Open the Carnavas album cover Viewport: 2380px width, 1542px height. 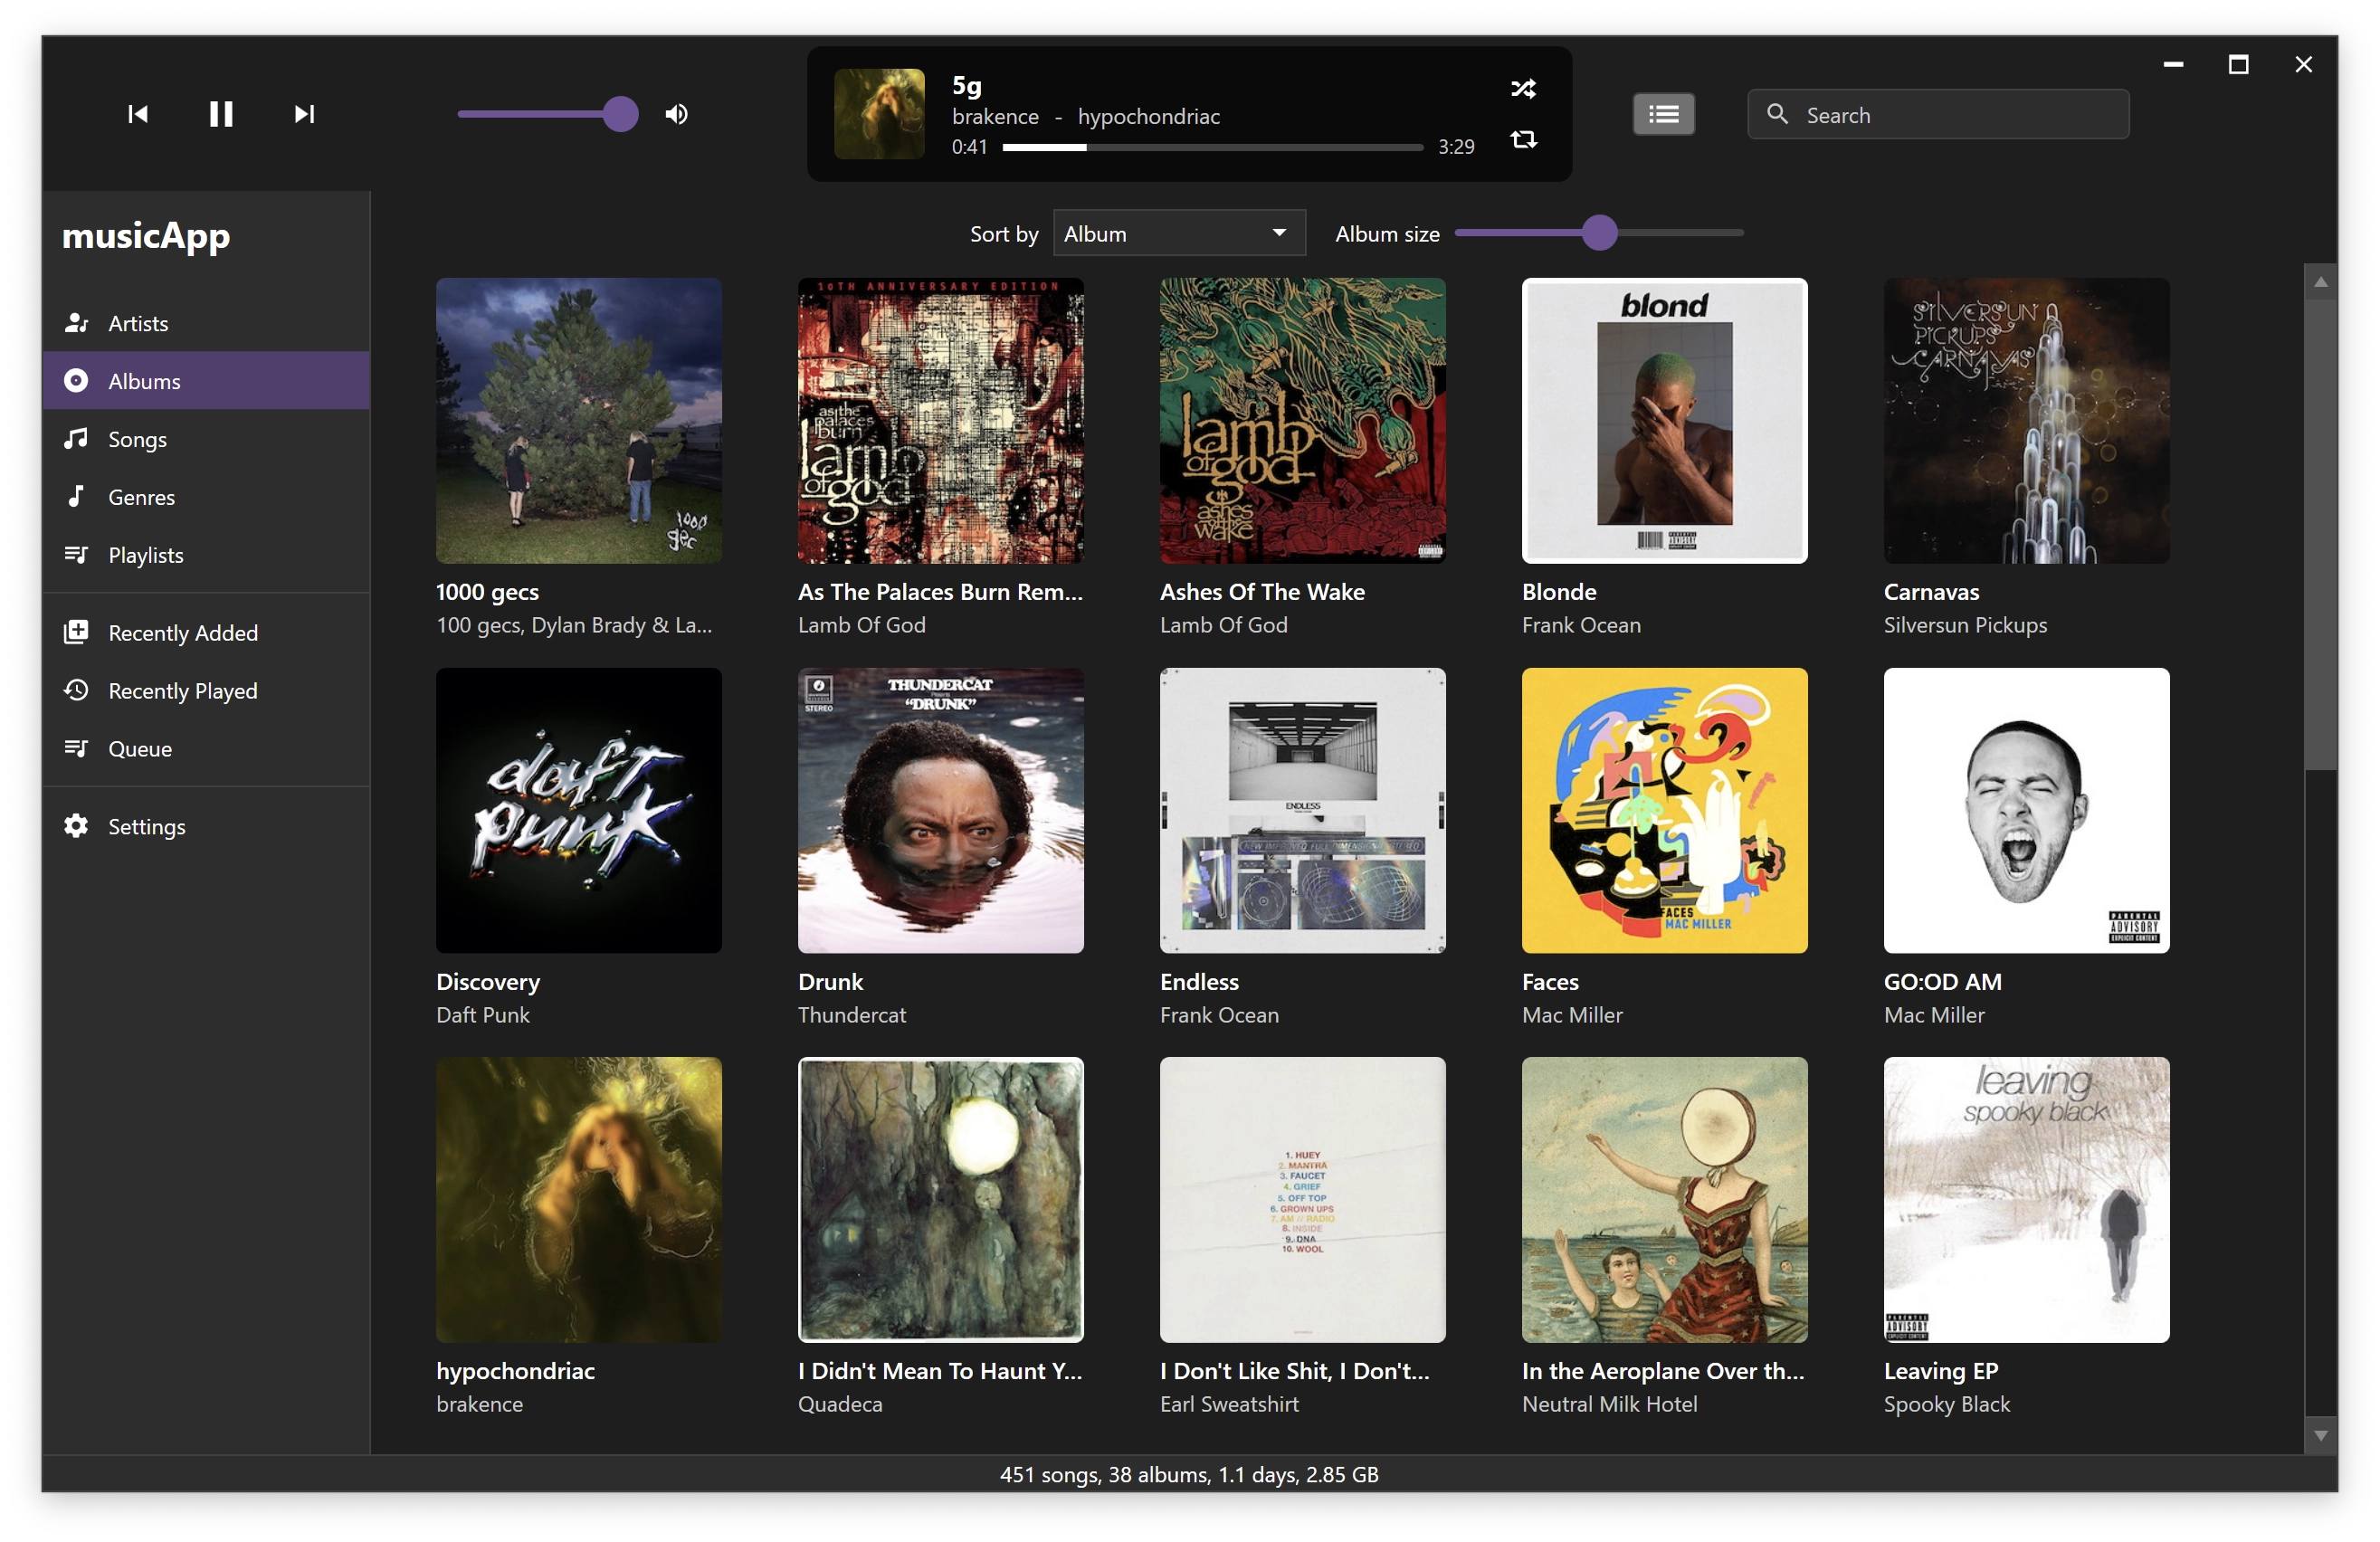(2027, 421)
